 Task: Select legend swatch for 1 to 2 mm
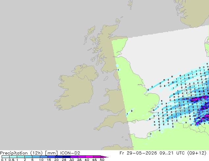click(21, 157)
